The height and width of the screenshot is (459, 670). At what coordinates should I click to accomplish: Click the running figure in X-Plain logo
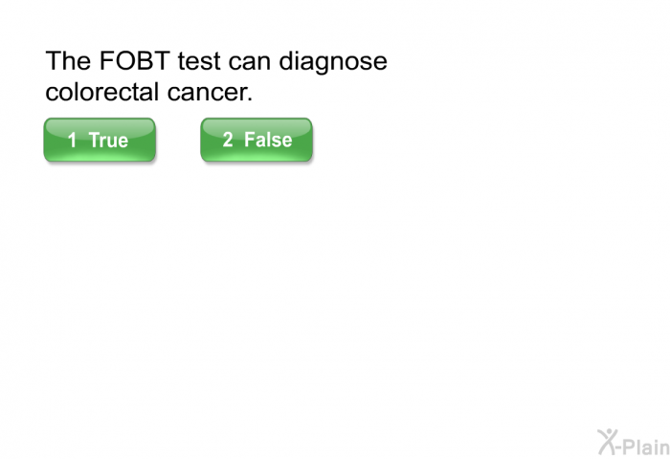608,442
